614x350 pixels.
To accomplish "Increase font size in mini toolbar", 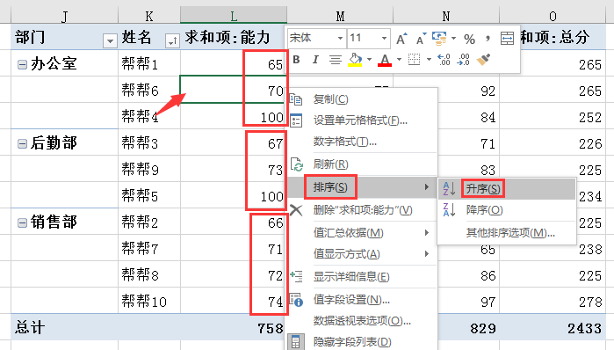I will tap(401, 39).
